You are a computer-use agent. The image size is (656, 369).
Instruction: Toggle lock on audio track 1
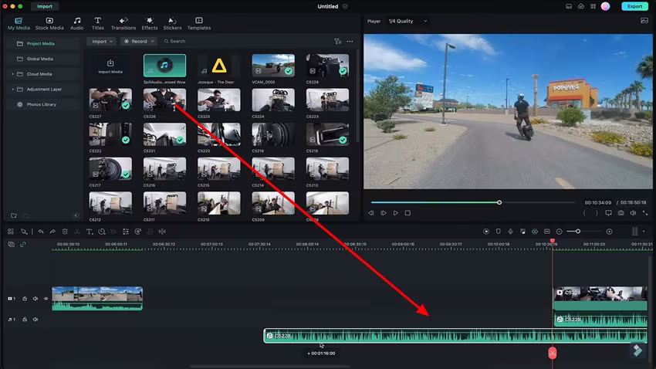tap(25, 320)
